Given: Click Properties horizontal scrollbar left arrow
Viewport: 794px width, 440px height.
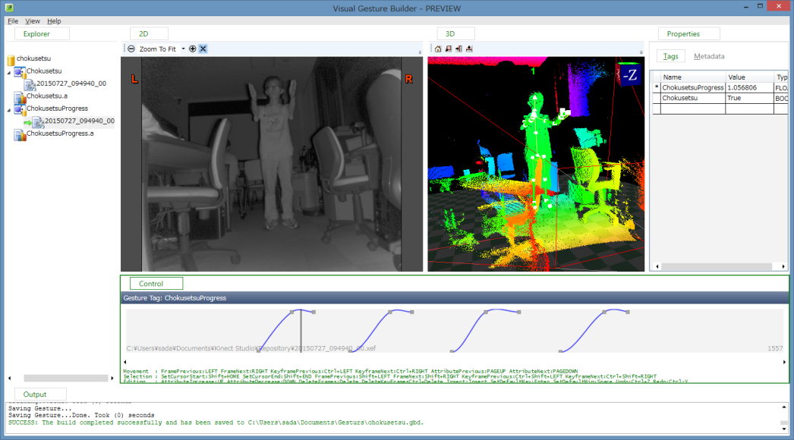Looking at the screenshot, I should click(657, 266).
